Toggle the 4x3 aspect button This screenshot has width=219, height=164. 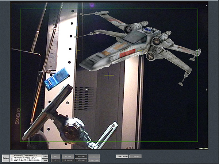(55, 156)
